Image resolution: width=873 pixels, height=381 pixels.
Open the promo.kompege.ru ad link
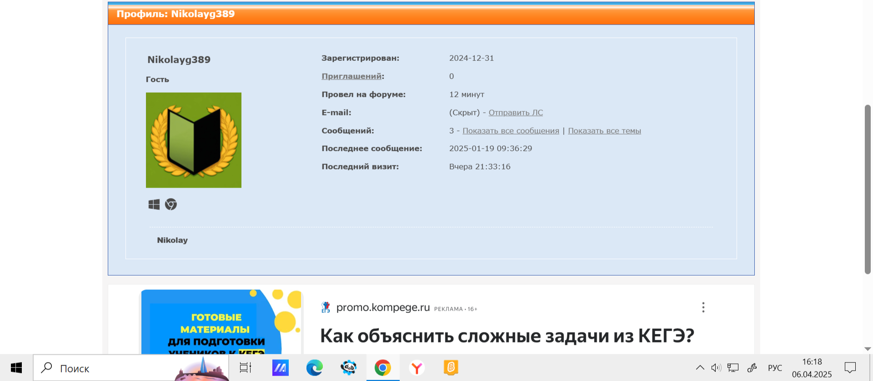point(383,307)
